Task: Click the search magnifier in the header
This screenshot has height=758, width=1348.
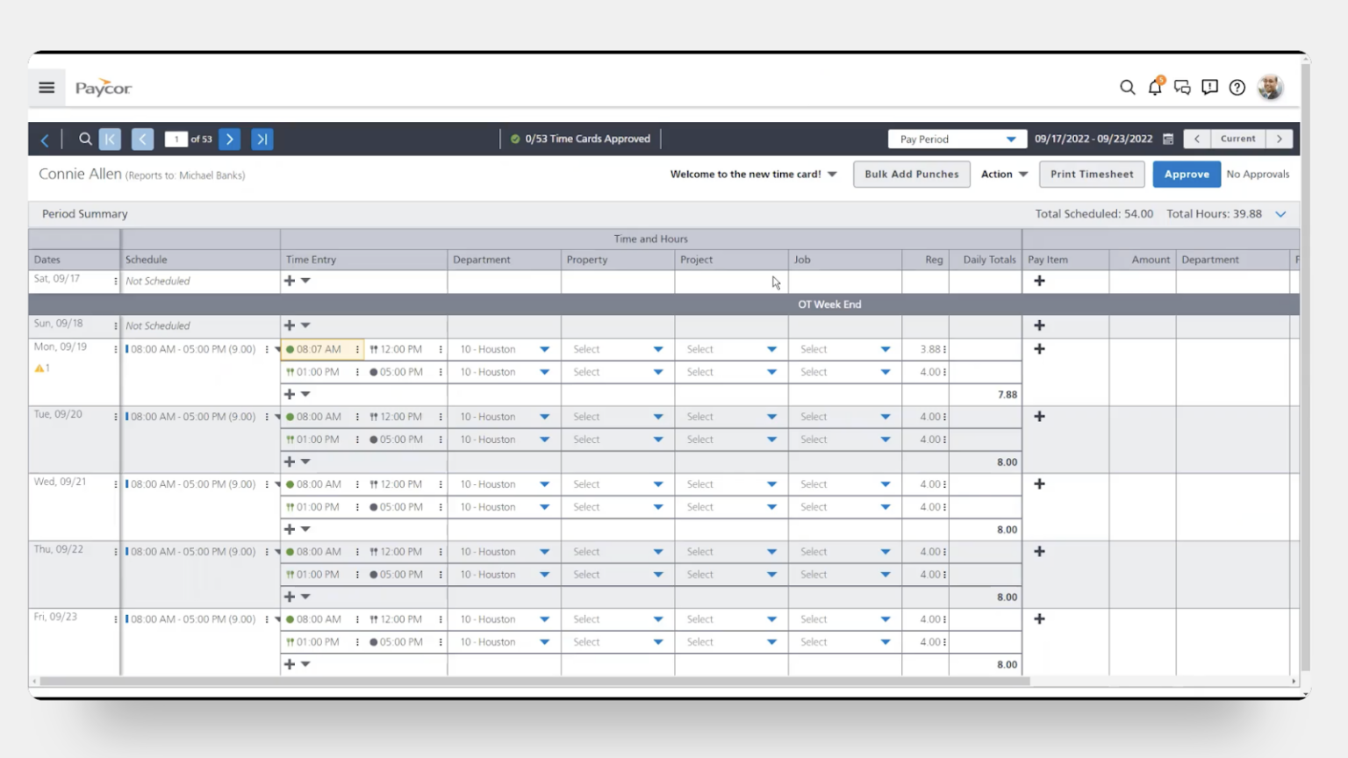Action: tap(1127, 87)
